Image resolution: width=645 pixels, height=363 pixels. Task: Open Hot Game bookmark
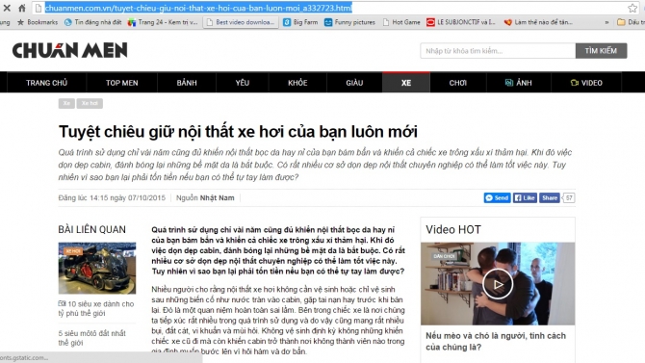pos(401,22)
